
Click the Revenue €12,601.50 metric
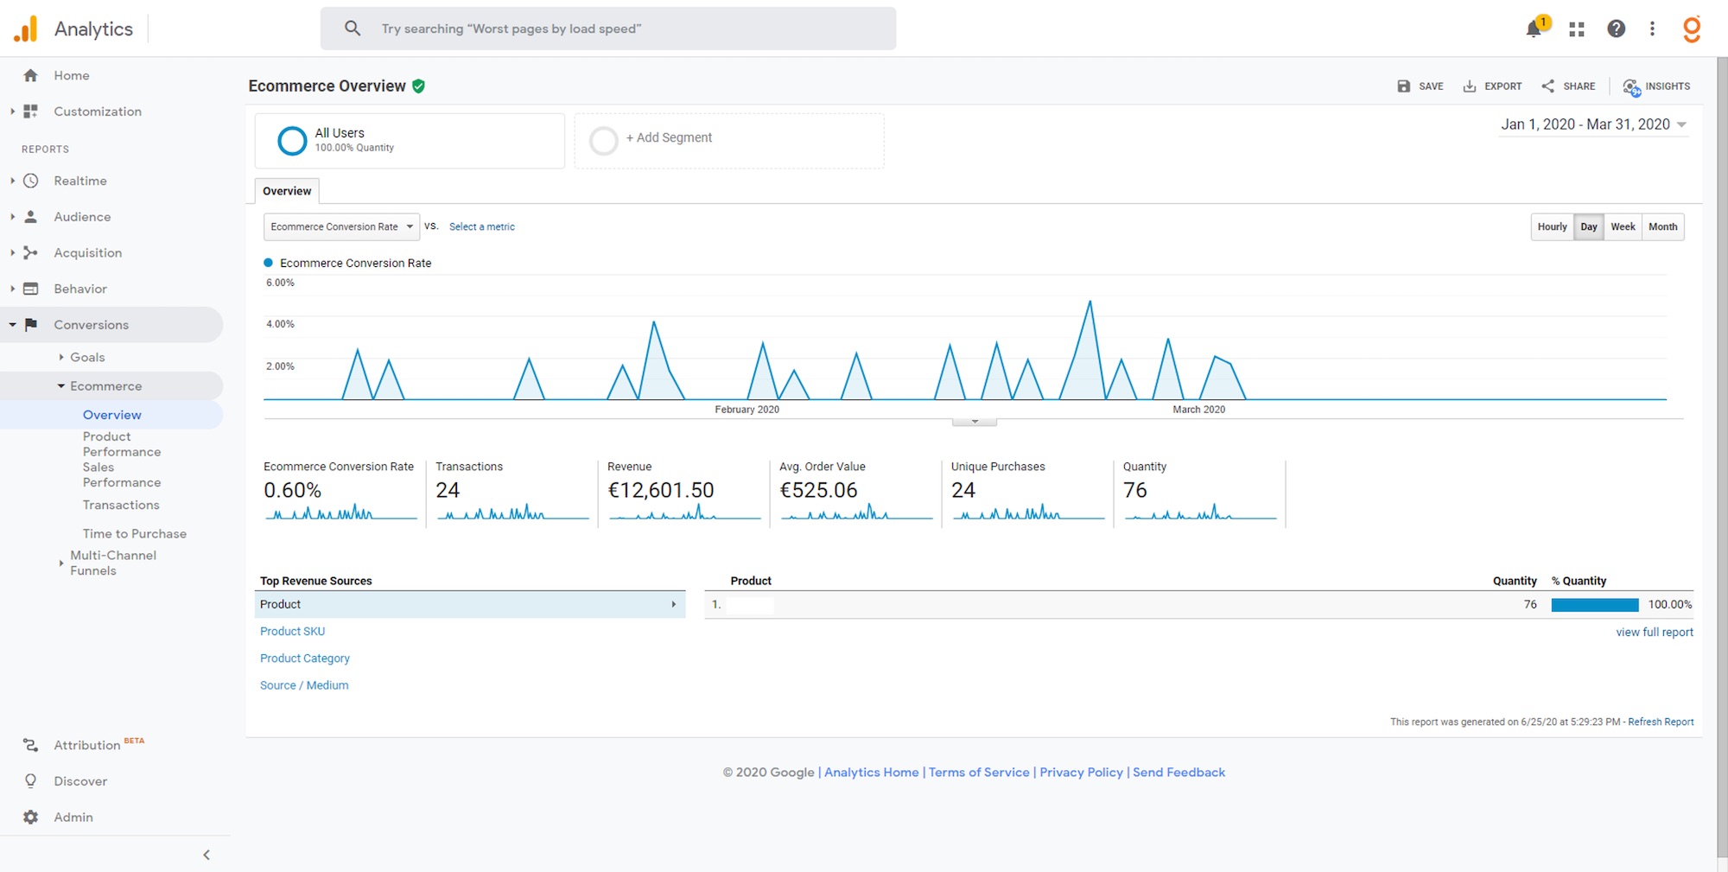pyautogui.click(x=661, y=490)
